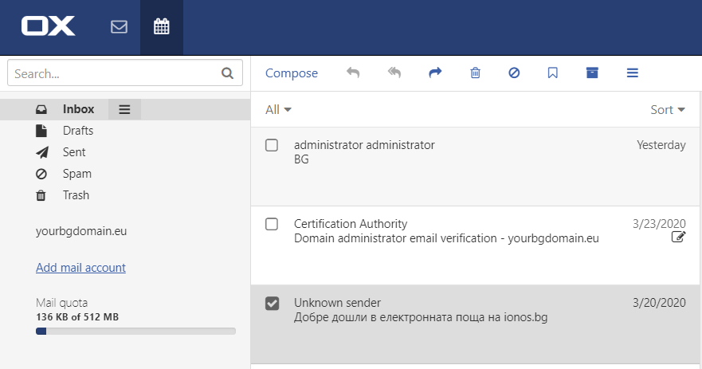Select the administrator administrator email checkbox
This screenshot has height=369, width=702.
272,145
